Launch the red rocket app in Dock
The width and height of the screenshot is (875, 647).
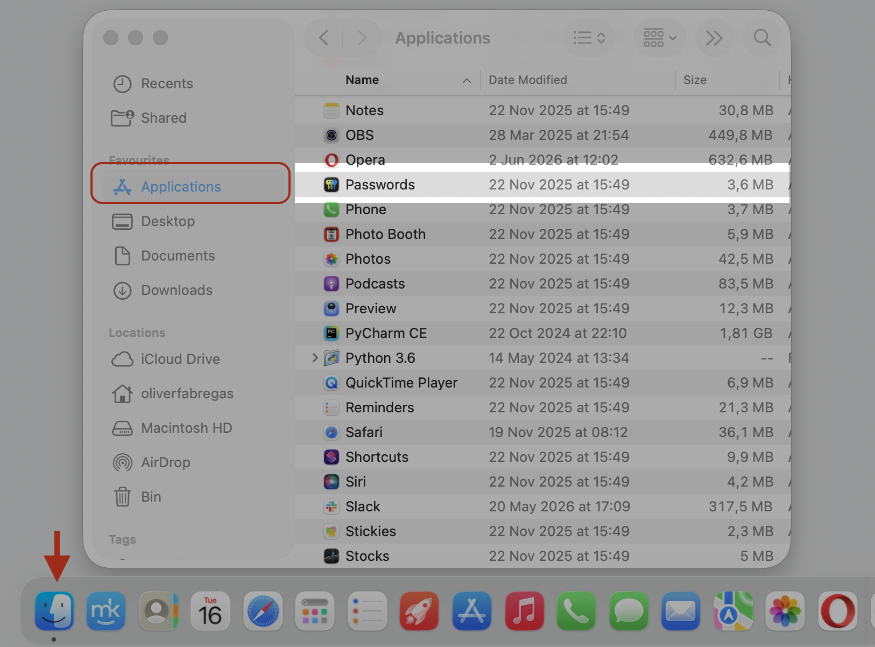pos(419,611)
